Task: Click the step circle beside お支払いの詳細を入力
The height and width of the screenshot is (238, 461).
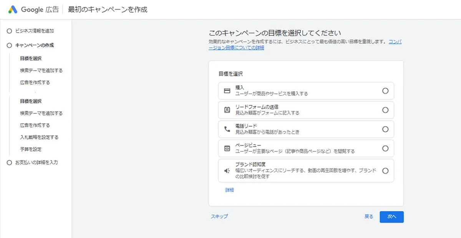Action: point(8,162)
